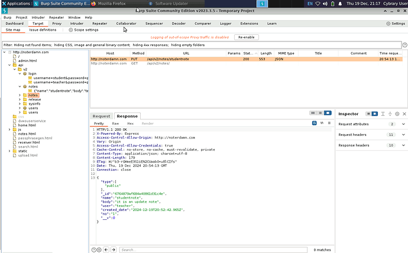Click the search help question mark icon
Viewport: 408px width, 253px height.
pyautogui.click(x=93, y=249)
